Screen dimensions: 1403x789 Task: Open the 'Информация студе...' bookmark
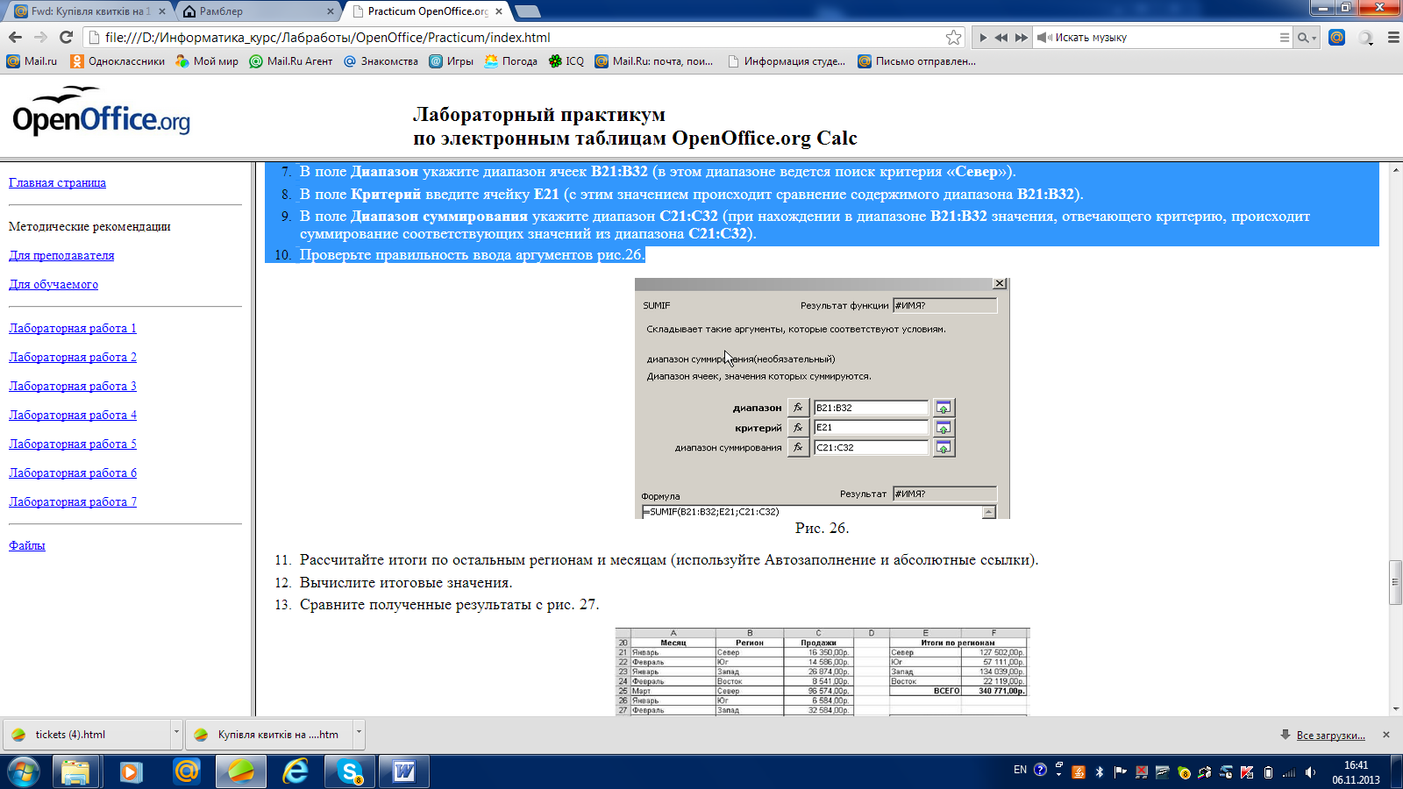787,61
